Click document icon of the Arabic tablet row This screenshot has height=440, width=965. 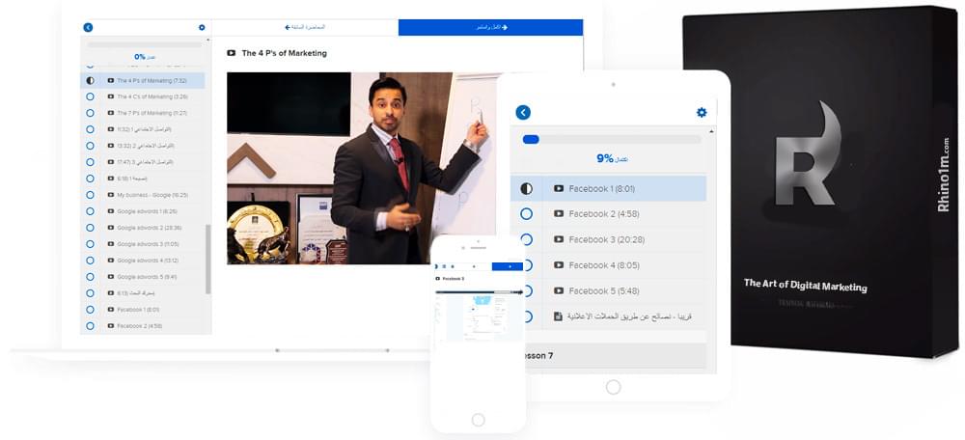click(x=558, y=316)
